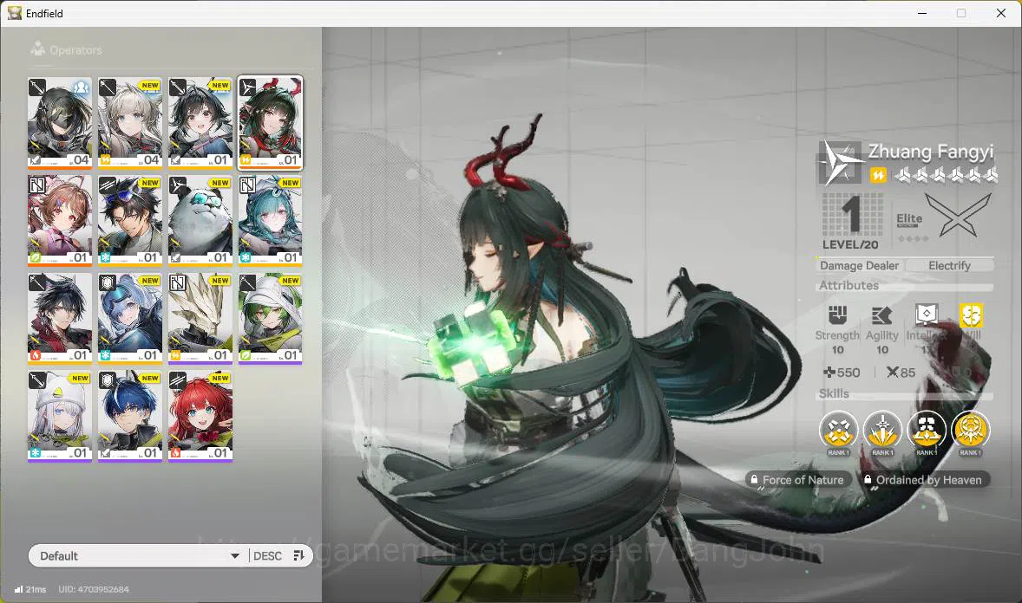Click the Strength attribute fist icon
This screenshot has height=603, width=1022.
coord(837,315)
